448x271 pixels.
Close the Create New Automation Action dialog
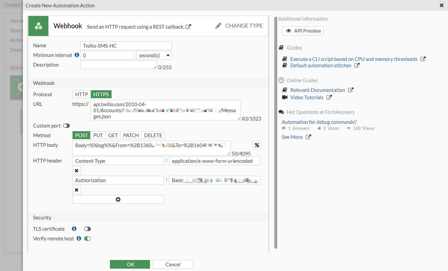442,5
